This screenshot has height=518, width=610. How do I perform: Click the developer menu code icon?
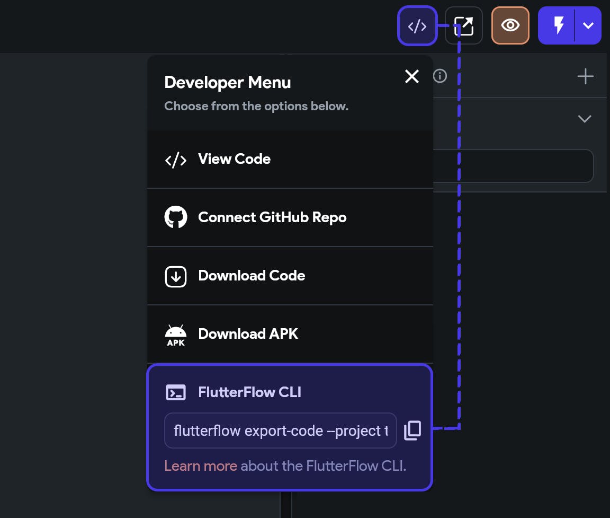(x=417, y=26)
